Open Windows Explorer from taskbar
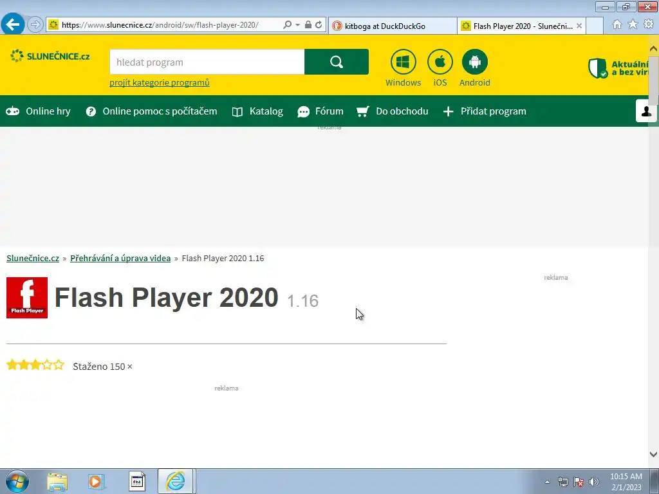 (57, 482)
